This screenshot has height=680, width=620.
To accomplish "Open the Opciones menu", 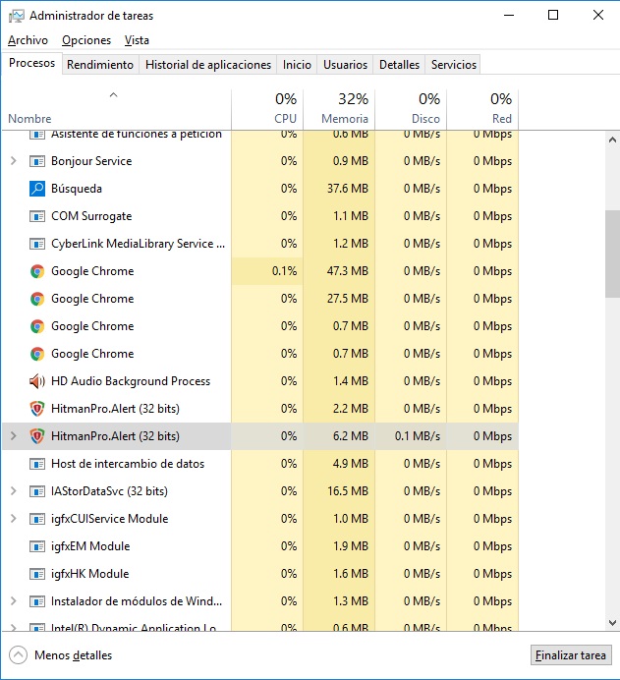I will 86,40.
